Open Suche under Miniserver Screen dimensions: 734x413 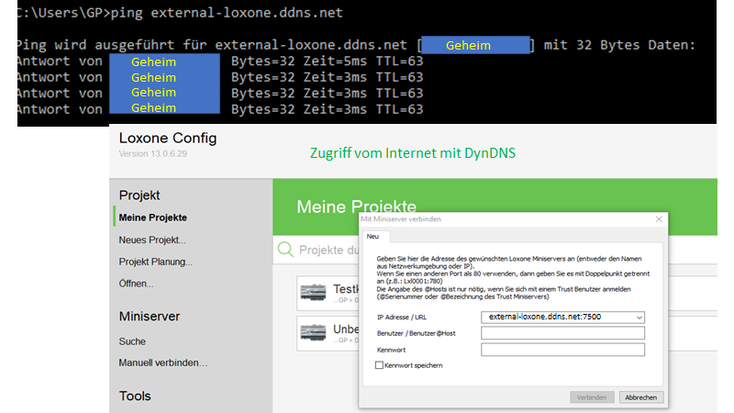(x=132, y=341)
